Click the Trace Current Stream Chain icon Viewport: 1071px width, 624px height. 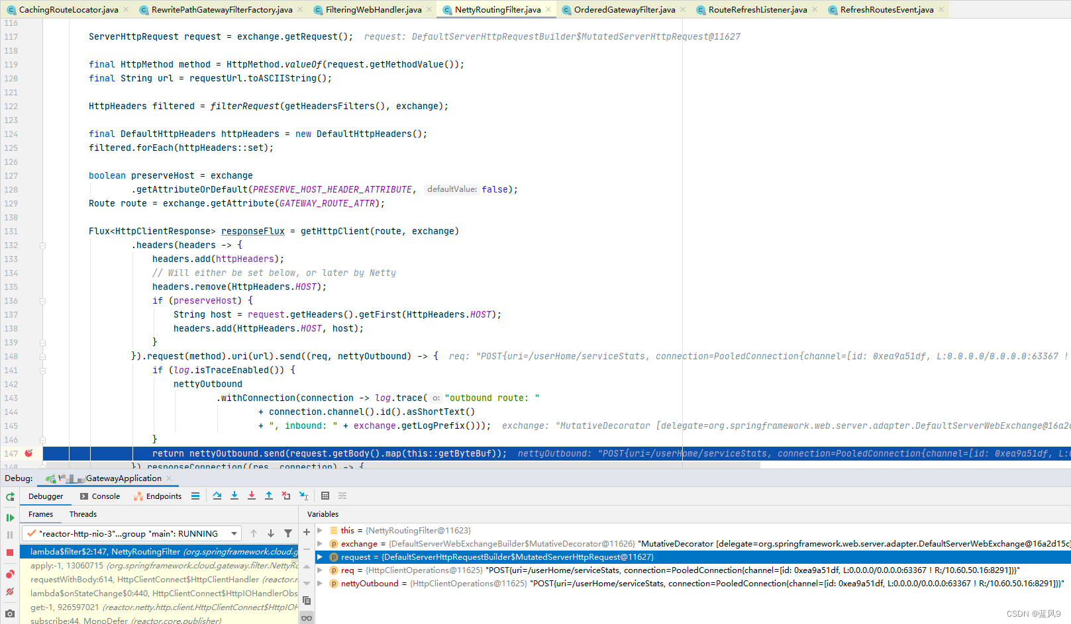click(342, 496)
